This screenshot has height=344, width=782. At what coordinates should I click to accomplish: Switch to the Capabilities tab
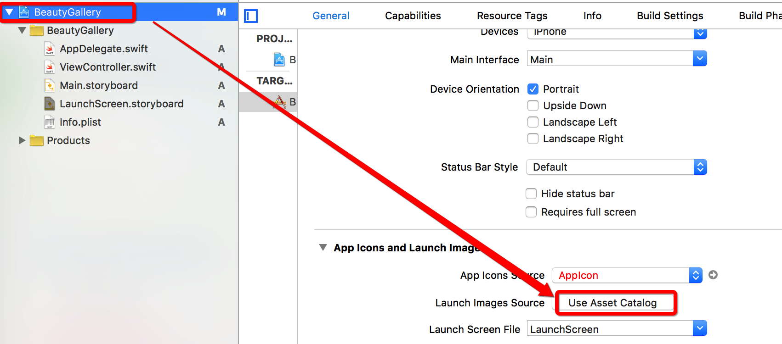click(413, 16)
